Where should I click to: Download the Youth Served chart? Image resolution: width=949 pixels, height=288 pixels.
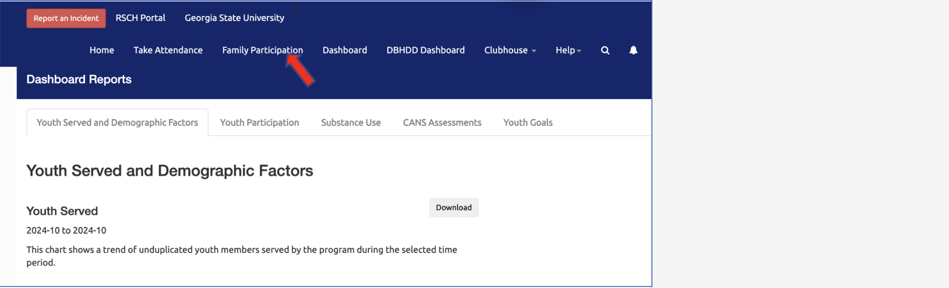pos(453,208)
